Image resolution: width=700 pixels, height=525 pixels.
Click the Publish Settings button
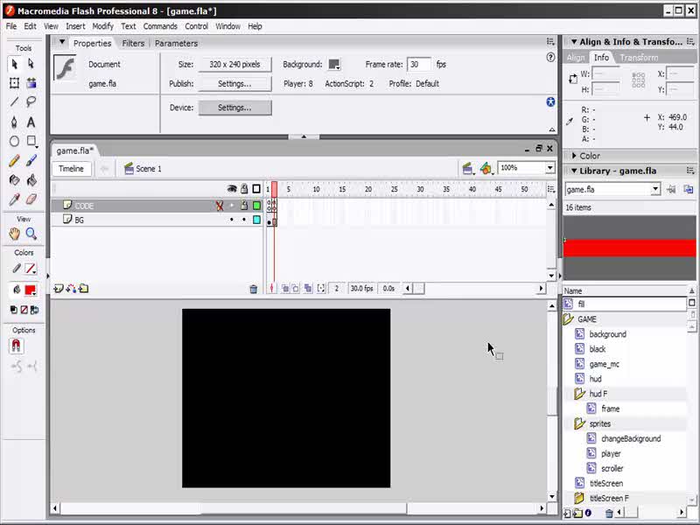234,84
